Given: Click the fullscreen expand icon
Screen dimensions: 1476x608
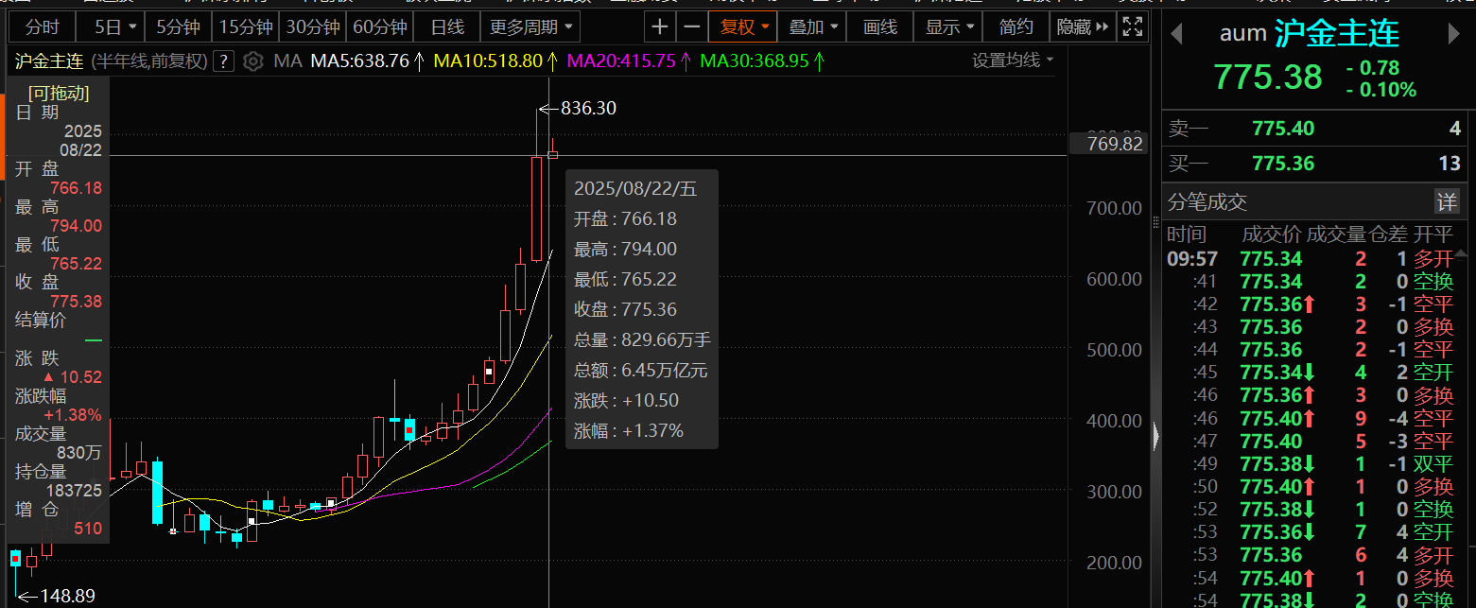Looking at the screenshot, I should (x=1130, y=27).
